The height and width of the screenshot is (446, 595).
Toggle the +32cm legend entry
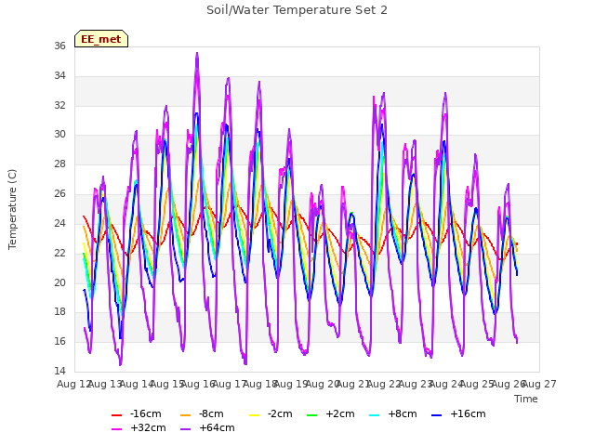point(139,427)
